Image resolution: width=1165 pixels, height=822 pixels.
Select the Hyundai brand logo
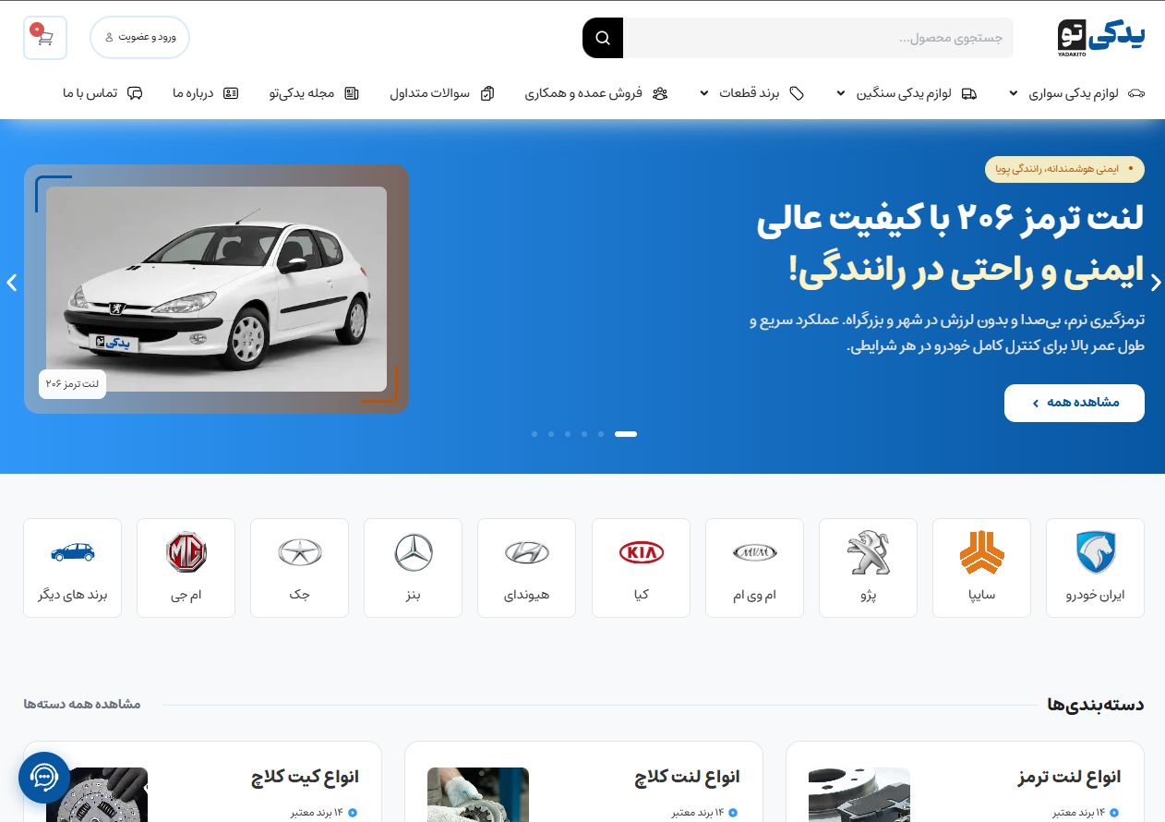click(527, 553)
